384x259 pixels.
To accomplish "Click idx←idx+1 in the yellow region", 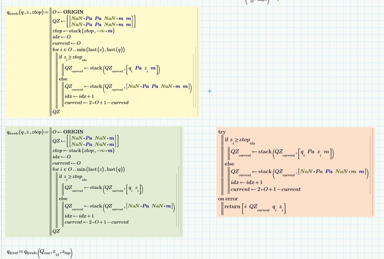I will point(79,96).
